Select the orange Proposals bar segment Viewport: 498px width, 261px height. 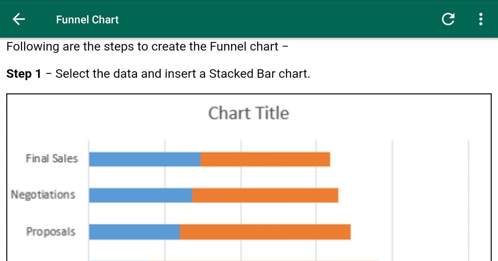[265, 232]
